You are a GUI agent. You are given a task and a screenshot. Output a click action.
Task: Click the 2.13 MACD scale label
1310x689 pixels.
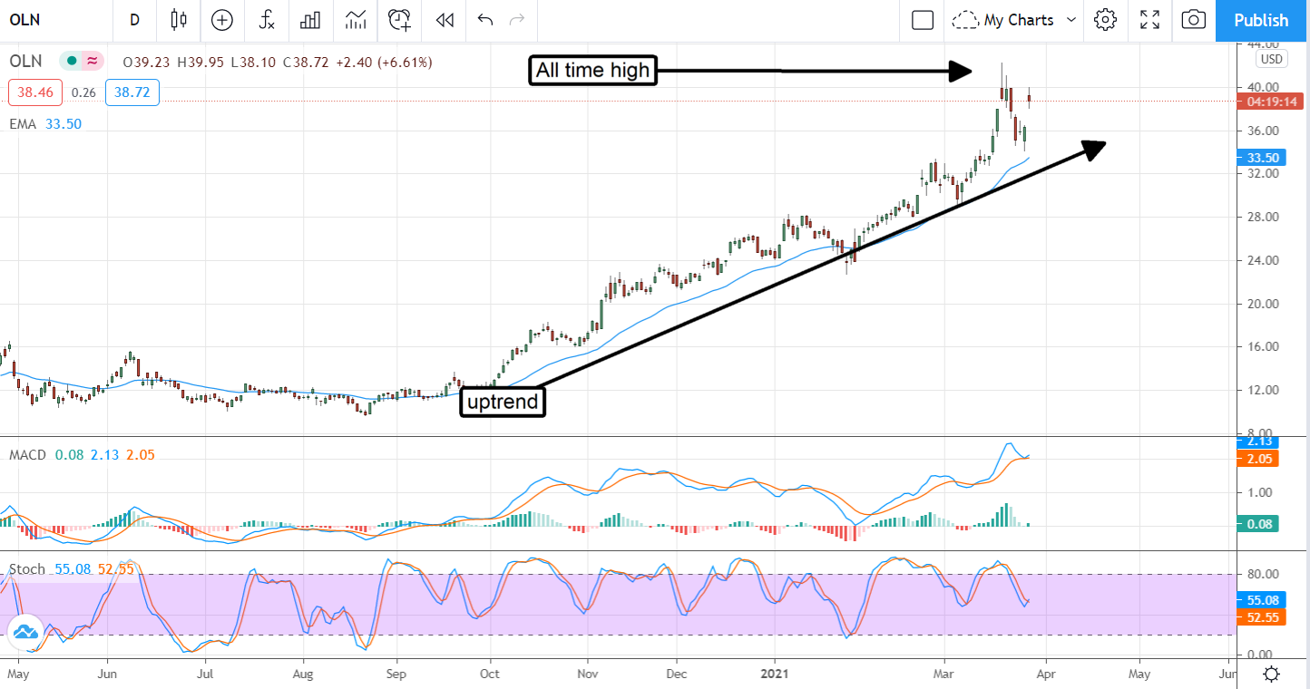[x=1257, y=442]
